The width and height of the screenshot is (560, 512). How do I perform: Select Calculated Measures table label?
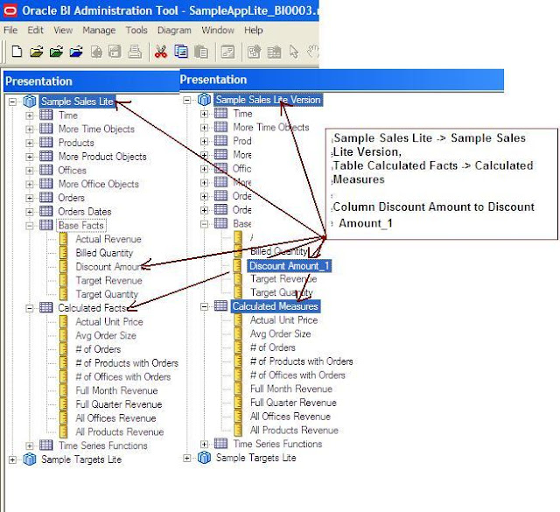click(x=275, y=306)
